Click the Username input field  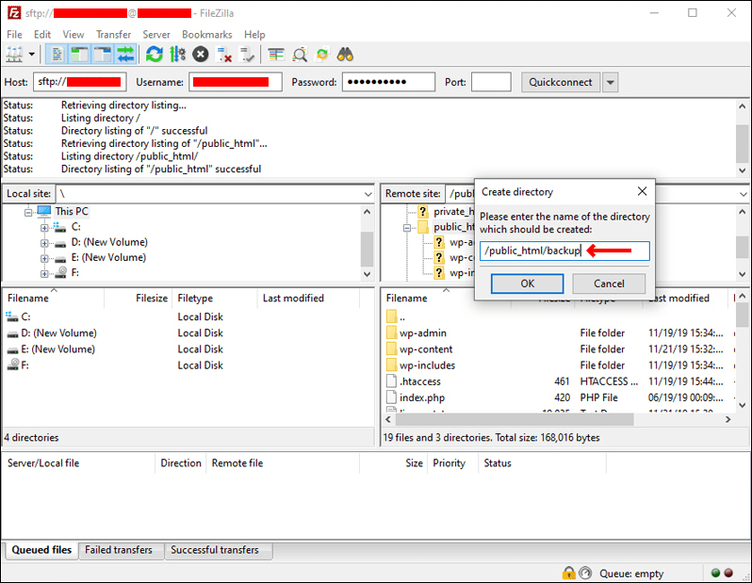pos(236,82)
